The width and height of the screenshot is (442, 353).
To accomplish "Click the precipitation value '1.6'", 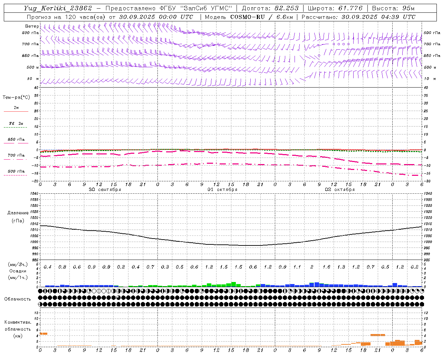I will pyautogui.click(x=326, y=267).
